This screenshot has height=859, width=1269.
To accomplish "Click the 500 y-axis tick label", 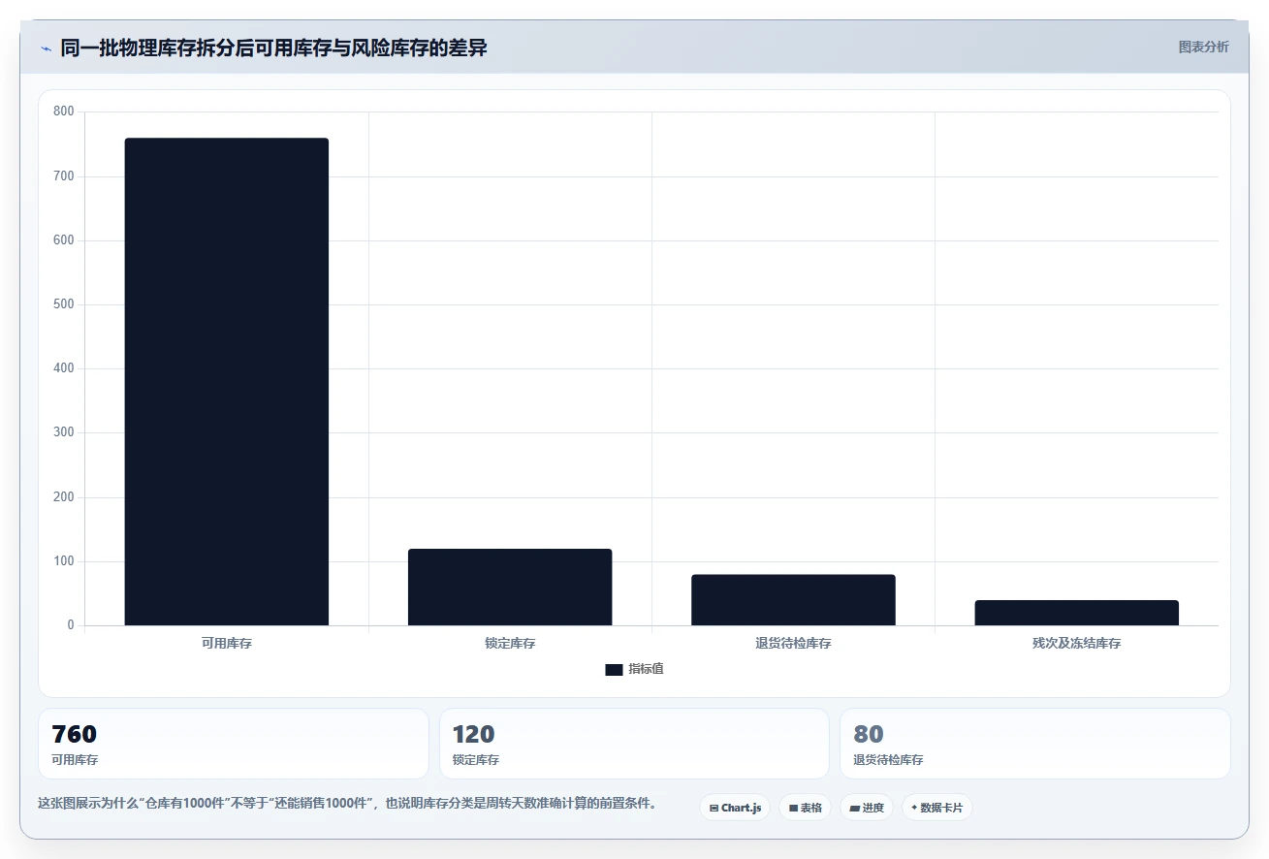I will point(64,304).
